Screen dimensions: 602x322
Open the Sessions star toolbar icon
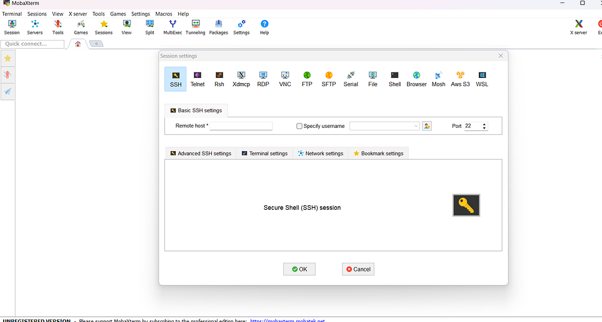[104, 27]
